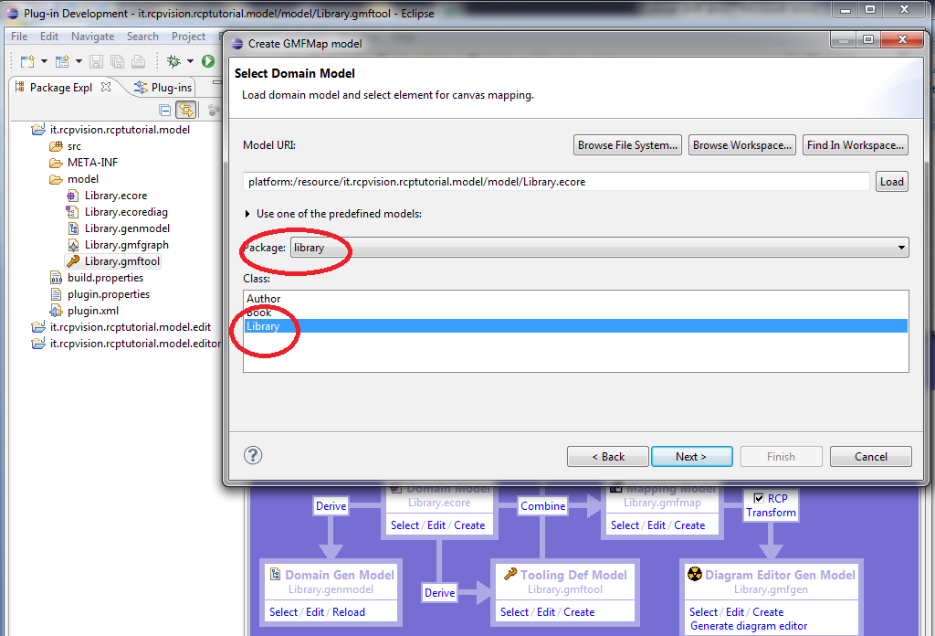Select Library in the Class list

pyautogui.click(x=576, y=326)
